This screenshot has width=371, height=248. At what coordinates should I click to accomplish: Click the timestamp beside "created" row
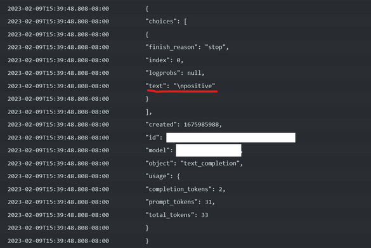pos(58,125)
